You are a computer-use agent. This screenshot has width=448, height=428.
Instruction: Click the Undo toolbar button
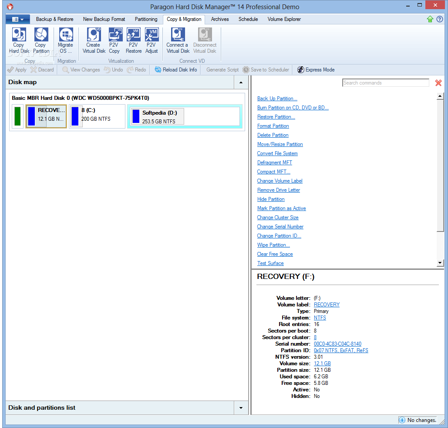point(114,70)
